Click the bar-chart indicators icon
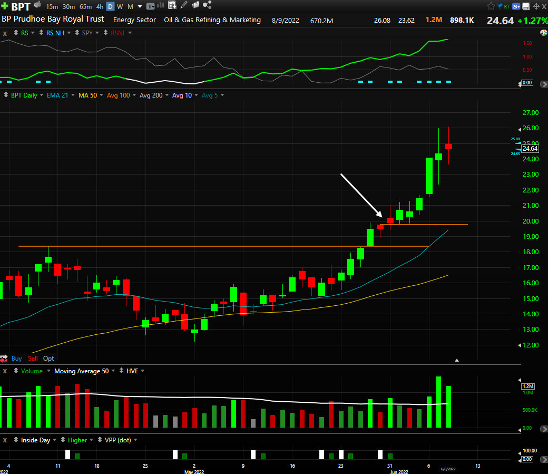 coord(161,5)
